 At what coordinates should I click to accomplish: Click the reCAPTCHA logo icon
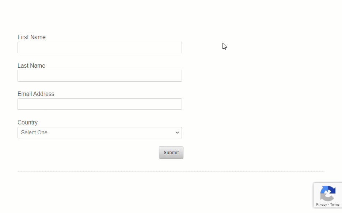[x=328, y=194]
